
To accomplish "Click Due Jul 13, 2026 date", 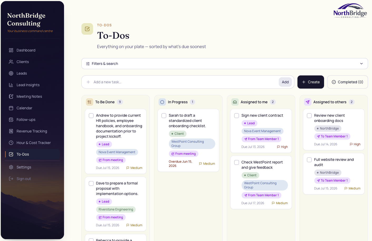I will [x=253, y=147].
